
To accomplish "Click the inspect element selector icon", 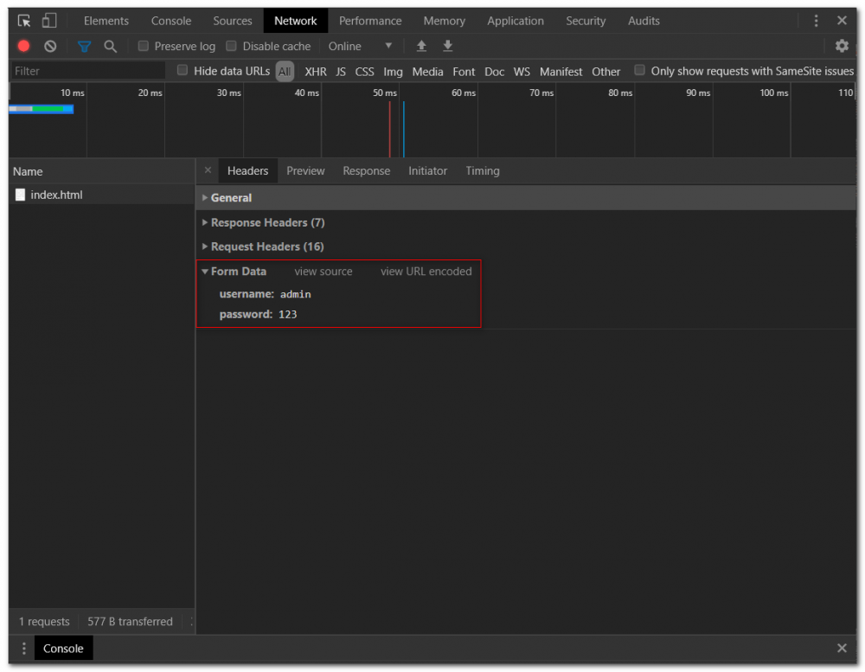I will click(x=24, y=21).
